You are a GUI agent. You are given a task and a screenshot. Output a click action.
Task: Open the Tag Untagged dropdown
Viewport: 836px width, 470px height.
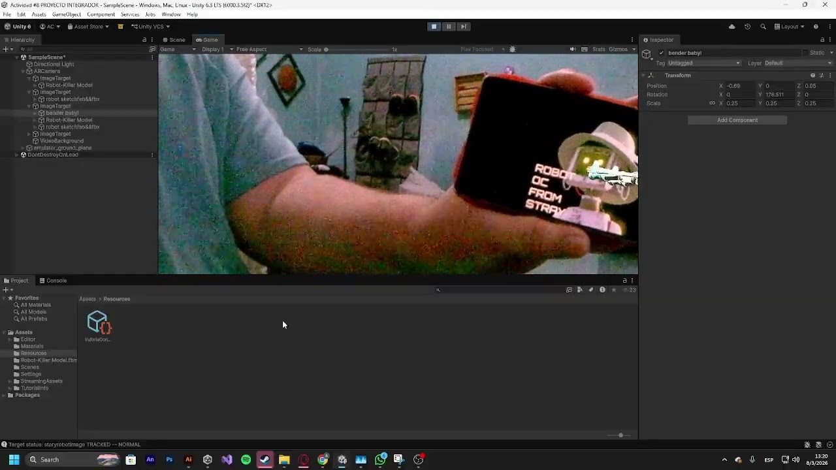(x=704, y=63)
